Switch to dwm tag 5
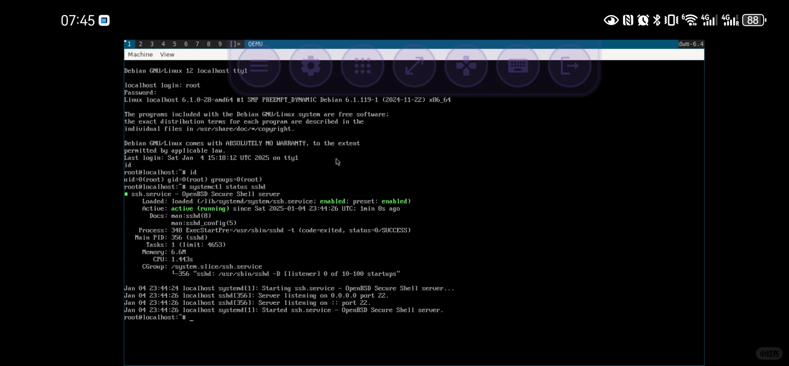Viewport: 789px width, 366px height. pyautogui.click(x=175, y=44)
